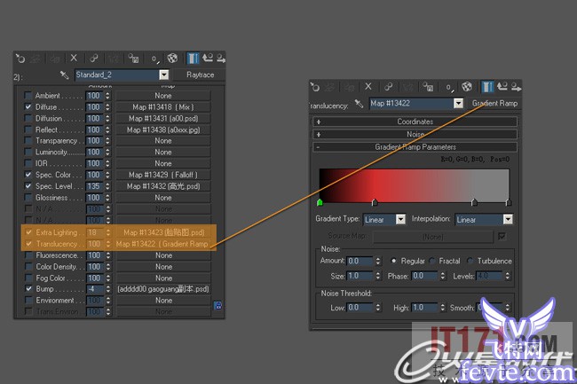Open the Map #13418 (Mix) diffuse map button

coord(163,106)
